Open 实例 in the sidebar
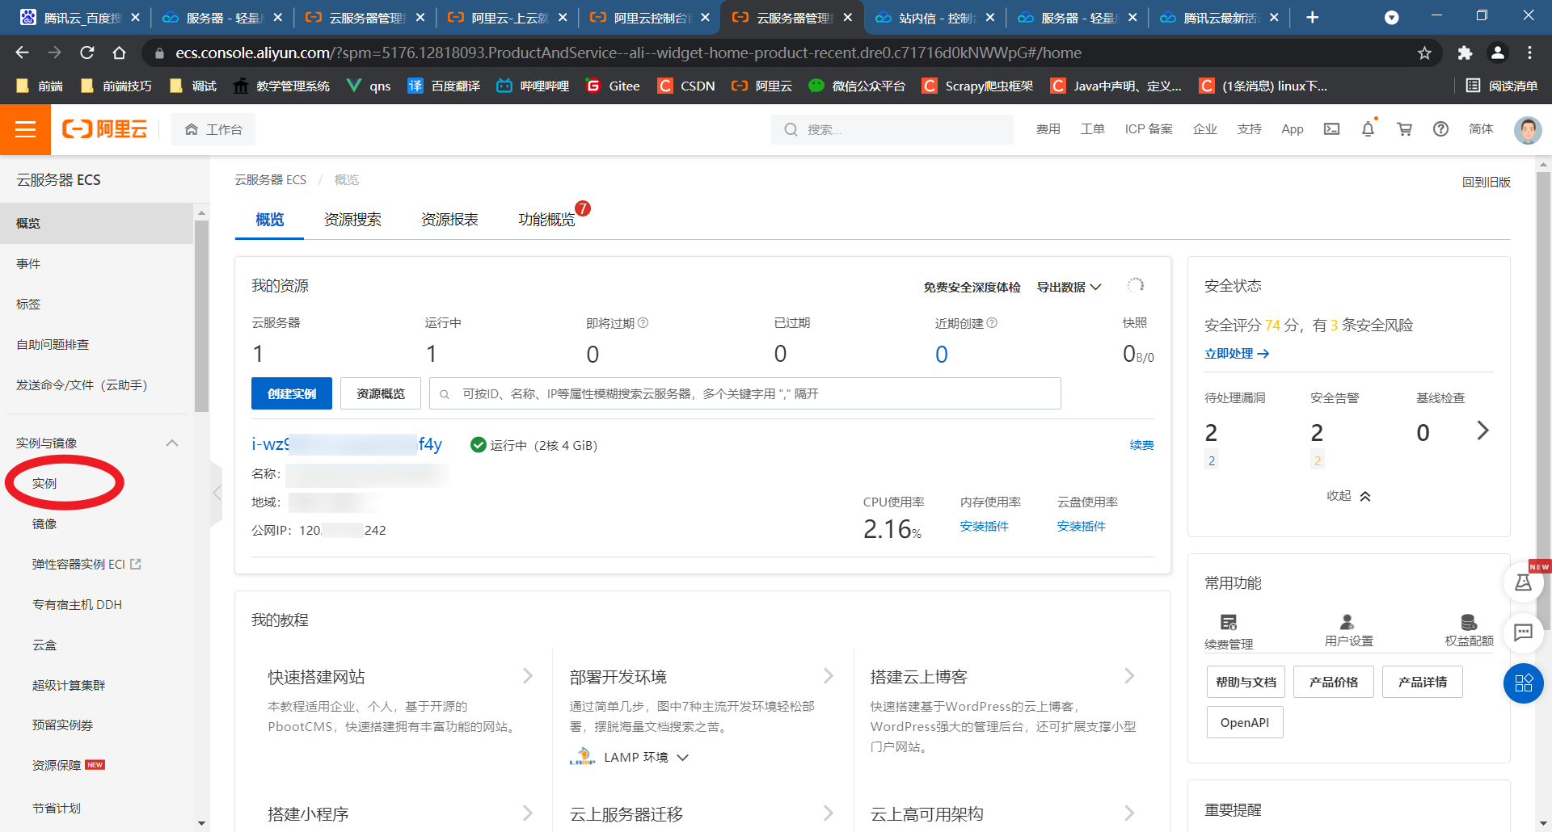This screenshot has width=1552, height=832. tap(44, 483)
